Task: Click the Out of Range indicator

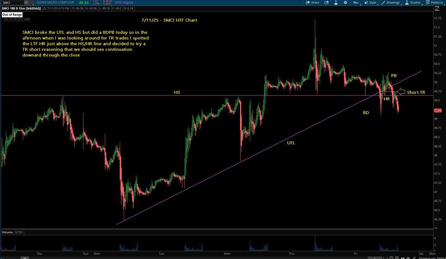Action: 12,14
